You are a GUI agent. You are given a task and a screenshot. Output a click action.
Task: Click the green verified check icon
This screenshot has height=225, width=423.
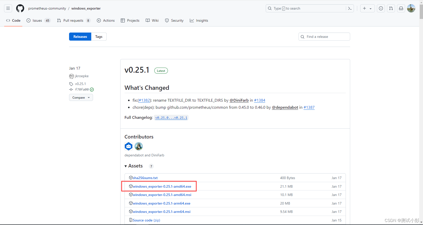click(x=92, y=90)
